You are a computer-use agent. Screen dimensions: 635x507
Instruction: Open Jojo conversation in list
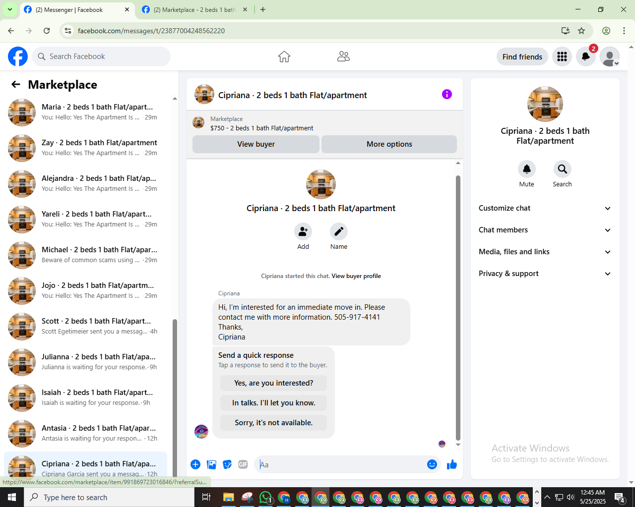[85, 291]
